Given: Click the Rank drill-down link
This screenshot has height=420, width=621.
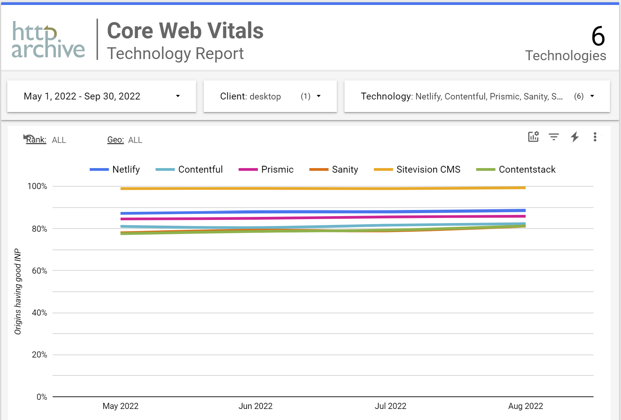Looking at the screenshot, I should [36, 140].
